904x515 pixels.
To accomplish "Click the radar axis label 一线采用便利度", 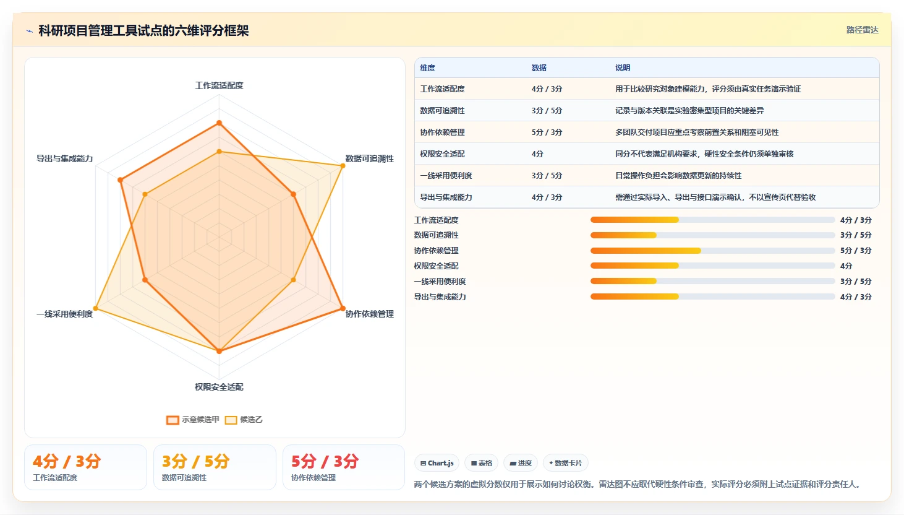I will [64, 314].
